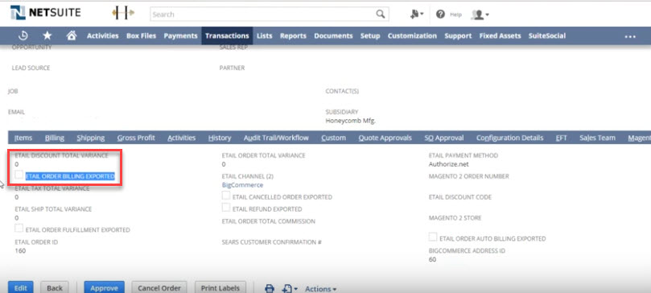Switch to the Custom subtab

(x=334, y=138)
